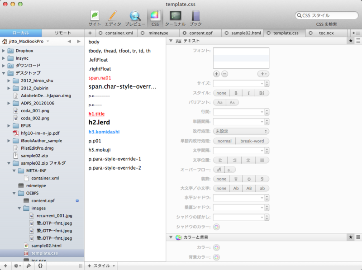Click the add file plus icon at bottom left
The image size is (362, 270).
[5, 266]
